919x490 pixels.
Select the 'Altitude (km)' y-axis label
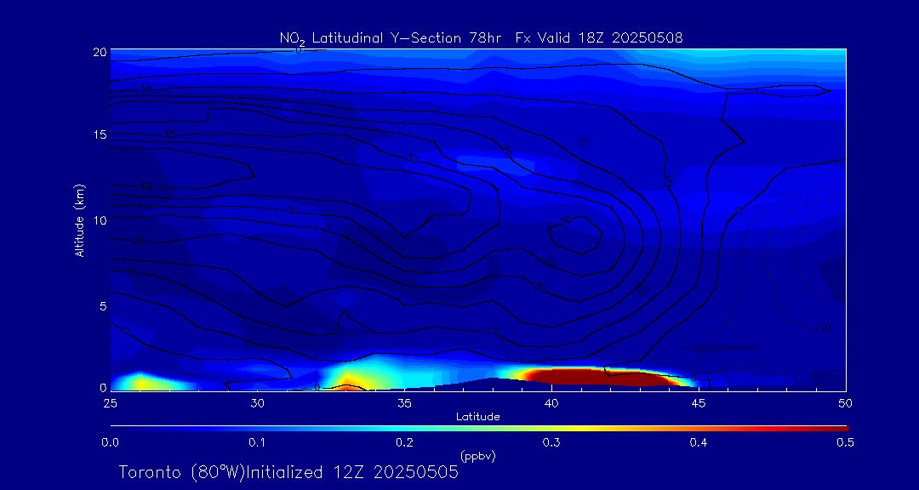79,220
